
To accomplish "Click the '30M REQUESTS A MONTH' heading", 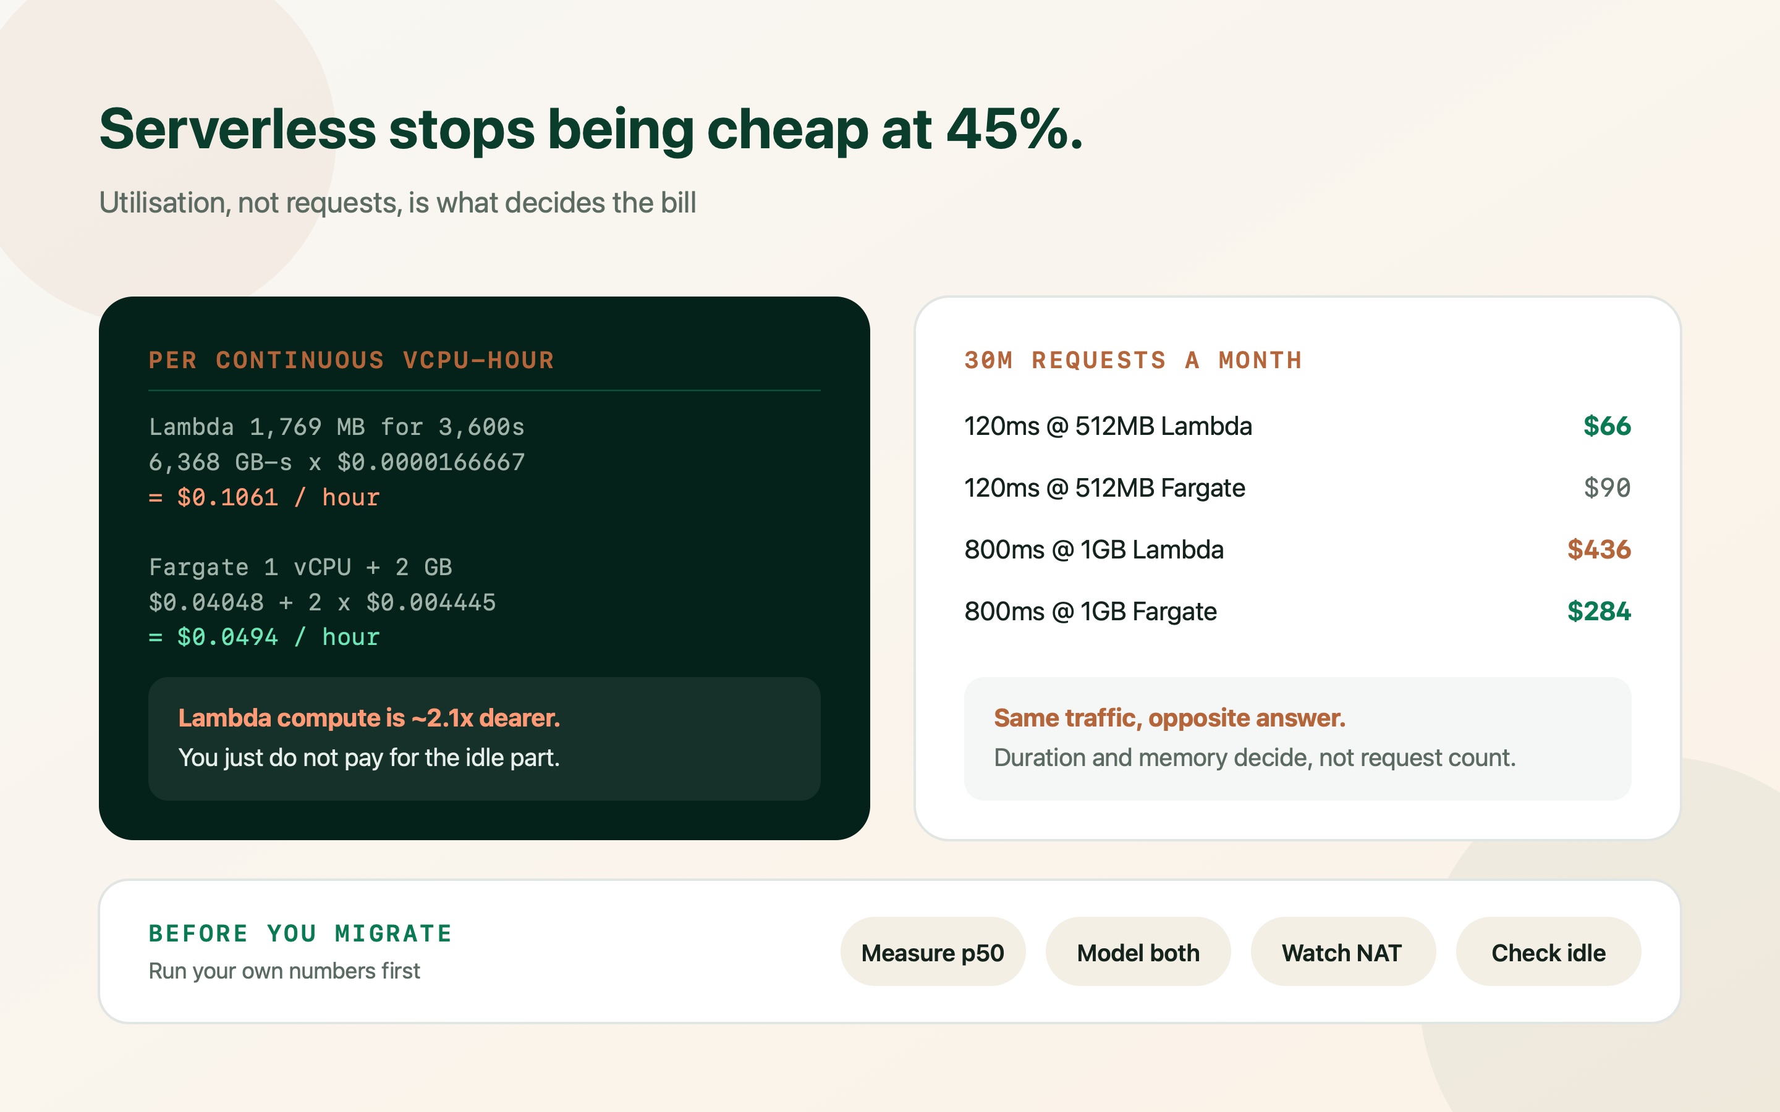I will point(1134,360).
